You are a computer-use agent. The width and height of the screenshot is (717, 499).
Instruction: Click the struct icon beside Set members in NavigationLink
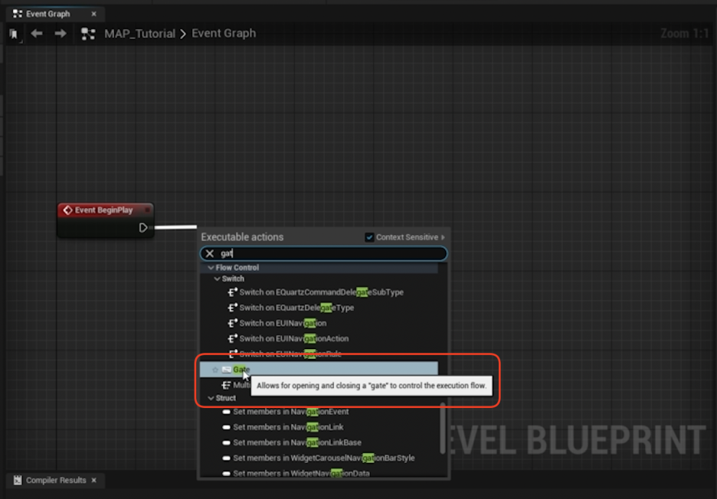click(x=226, y=428)
